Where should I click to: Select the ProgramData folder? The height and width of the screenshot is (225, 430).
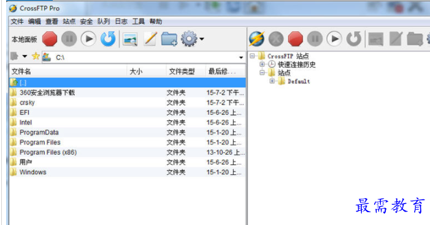(128, 132)
